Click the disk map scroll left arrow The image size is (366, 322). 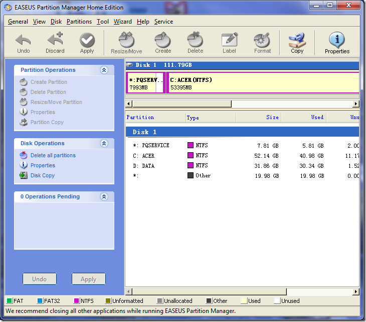pos(129,103)
